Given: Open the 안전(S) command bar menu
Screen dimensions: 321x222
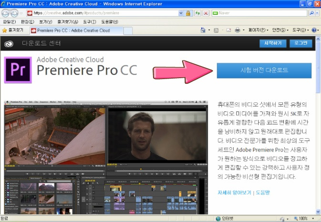Looking at the screenshot, I should tap(280, 30).
